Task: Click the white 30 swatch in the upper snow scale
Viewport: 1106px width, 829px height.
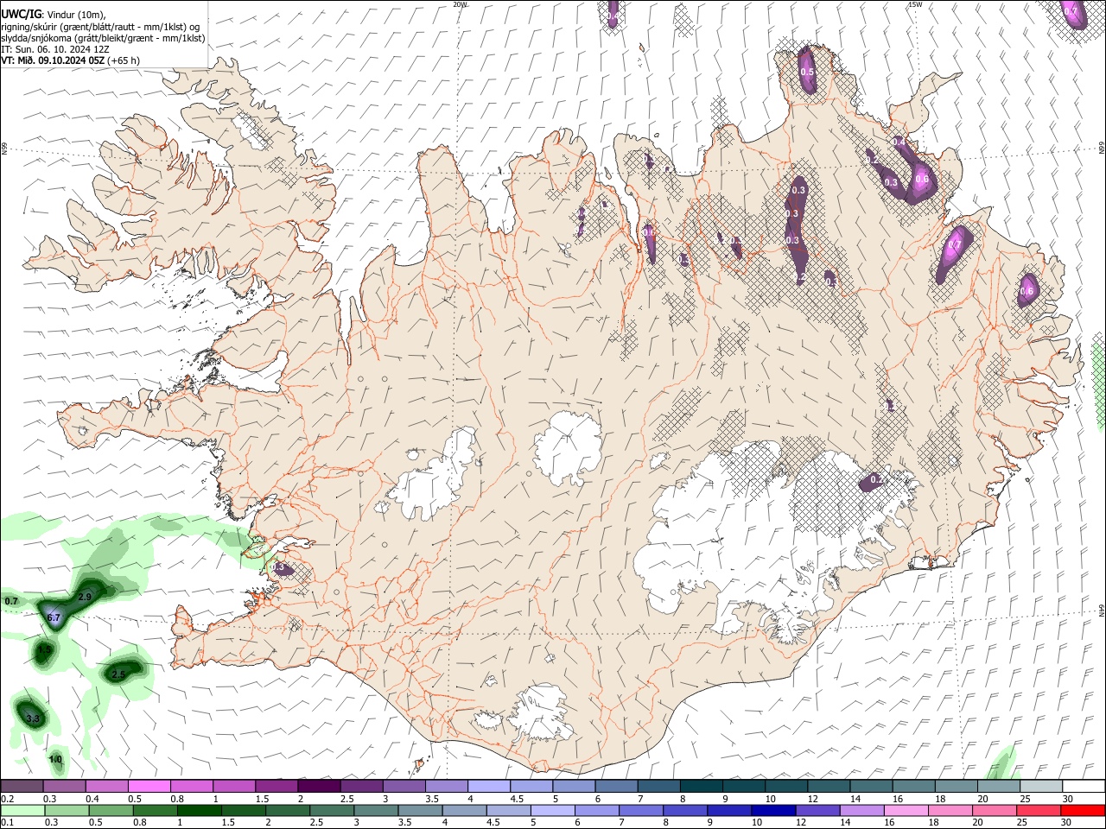Action: [1084, 786]
